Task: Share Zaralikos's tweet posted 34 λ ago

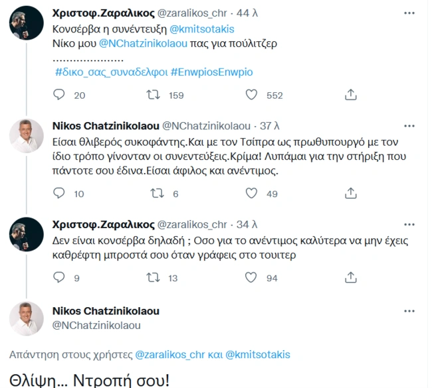Action: [351, 278]
